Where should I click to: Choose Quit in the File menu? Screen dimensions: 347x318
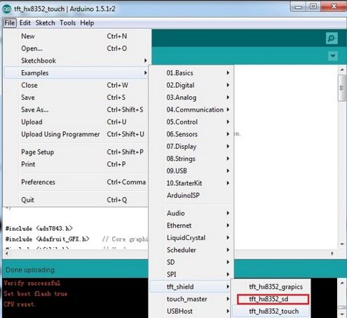(x=76, y=200)
